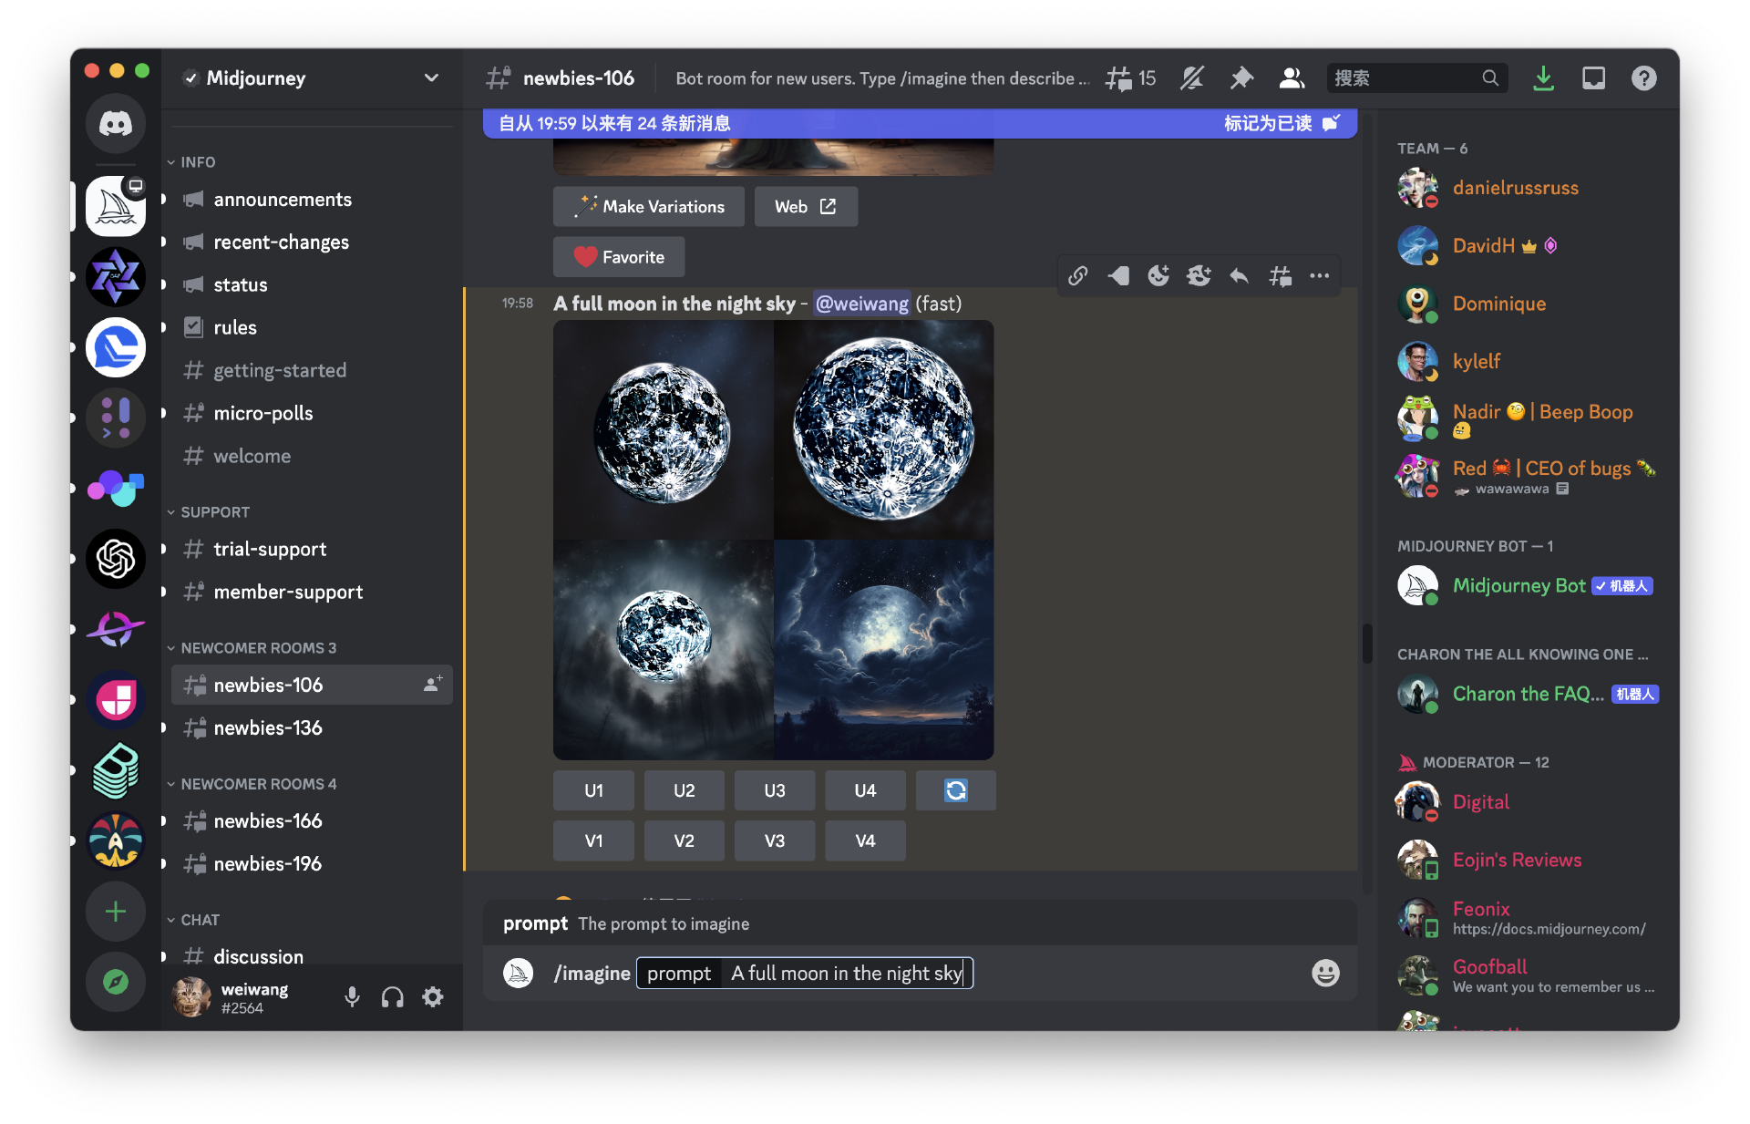This screenshot has width=1750, height=1124.
Task: Open the inbox icon in header
Action: tap(1593, 78)
